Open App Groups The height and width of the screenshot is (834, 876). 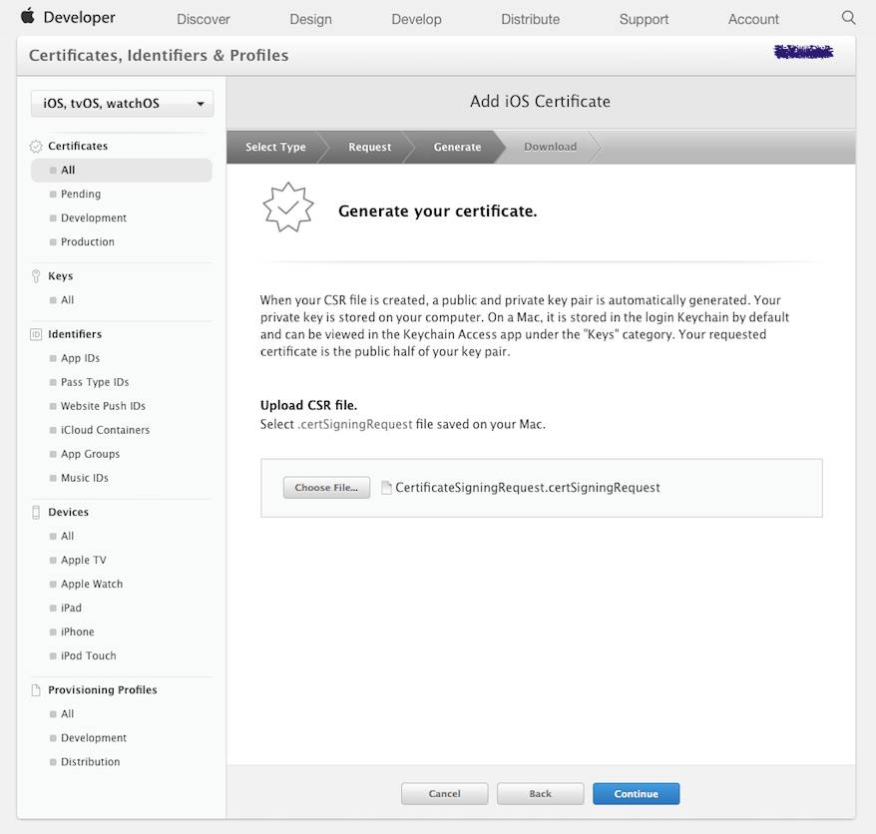click(90, 454)
